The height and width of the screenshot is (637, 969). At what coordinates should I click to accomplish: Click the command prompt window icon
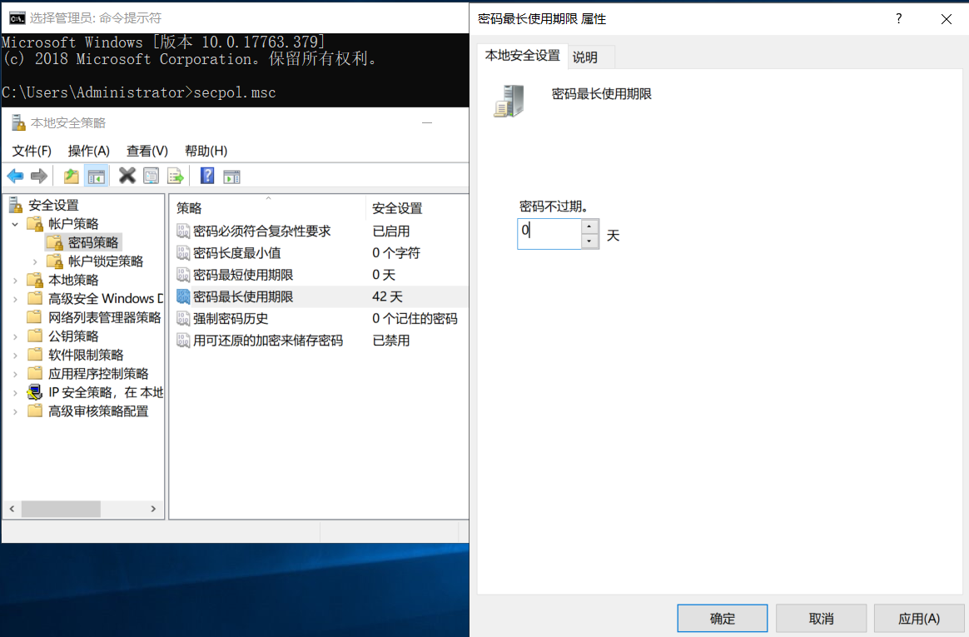coord(17,18)
